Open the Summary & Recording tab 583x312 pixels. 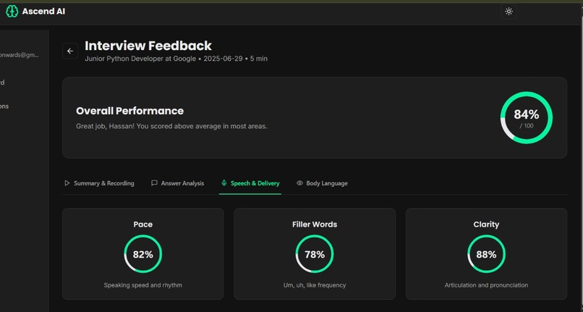pos(99,183)
